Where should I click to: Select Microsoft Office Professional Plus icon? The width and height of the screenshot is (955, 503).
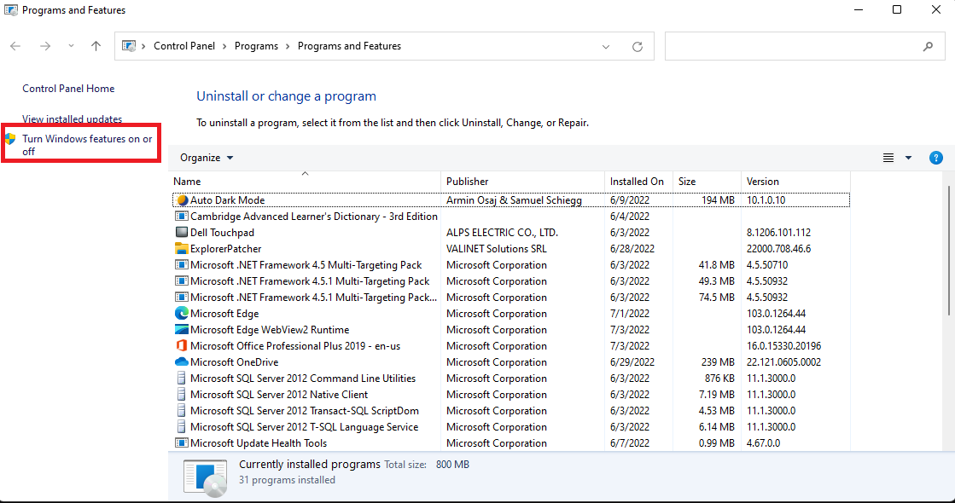point(182,346)
